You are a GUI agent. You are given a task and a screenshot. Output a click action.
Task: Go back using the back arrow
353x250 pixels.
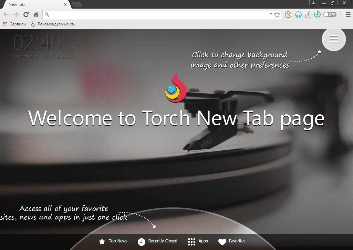[6, 15]
